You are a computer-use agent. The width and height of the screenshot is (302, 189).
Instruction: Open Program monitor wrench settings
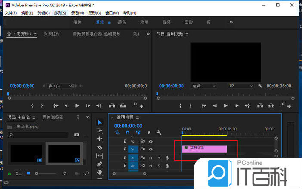260,86
